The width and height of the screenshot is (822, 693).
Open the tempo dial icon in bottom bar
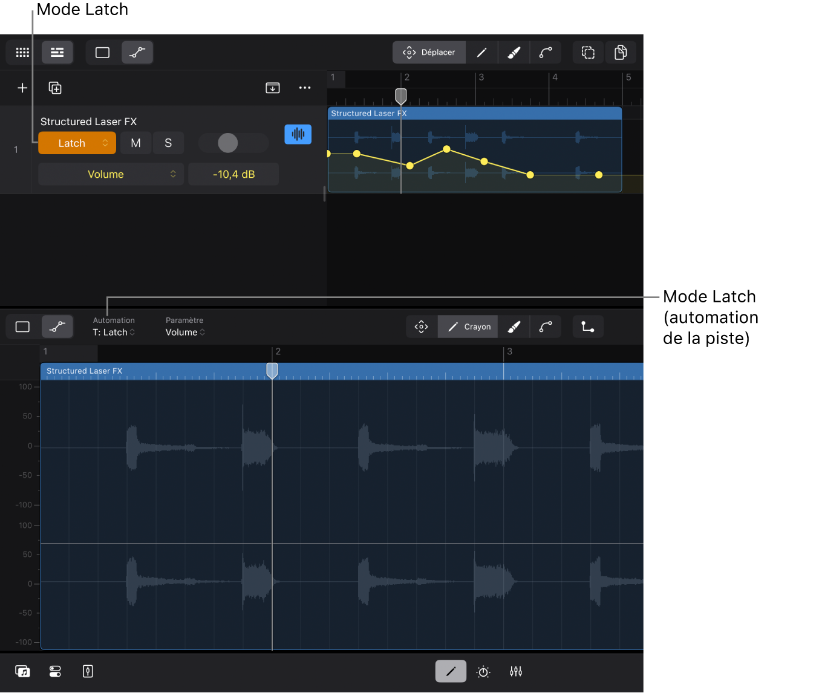click(x=483, y=671)
